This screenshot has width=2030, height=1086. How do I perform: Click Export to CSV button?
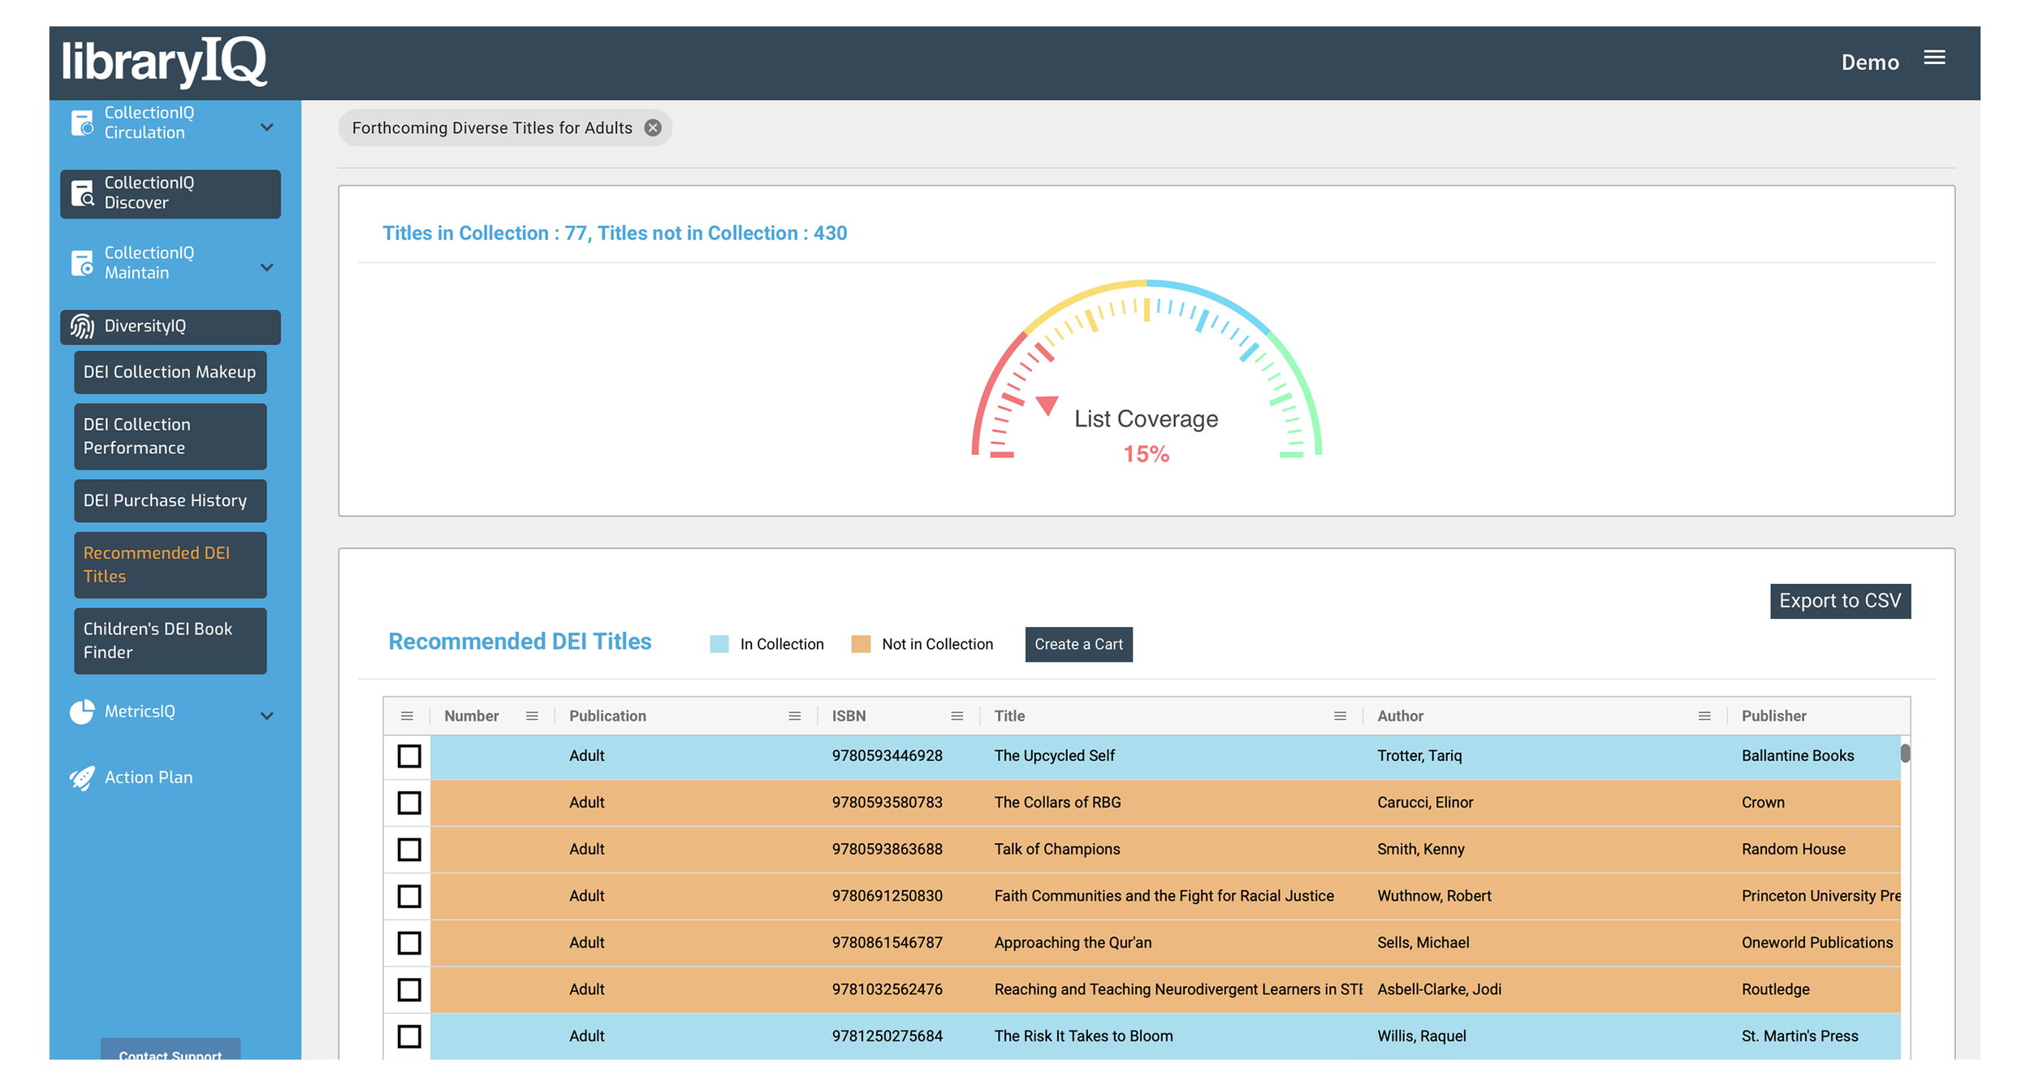coord(1840,601)
